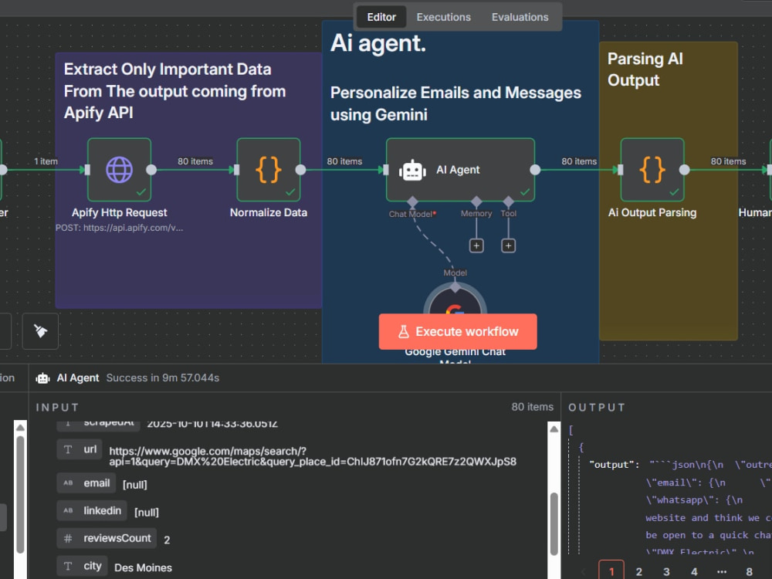Screen dimensions: 772x579
Task: Click the Ai Output Parsing node label
Action: tap(652, 213)
